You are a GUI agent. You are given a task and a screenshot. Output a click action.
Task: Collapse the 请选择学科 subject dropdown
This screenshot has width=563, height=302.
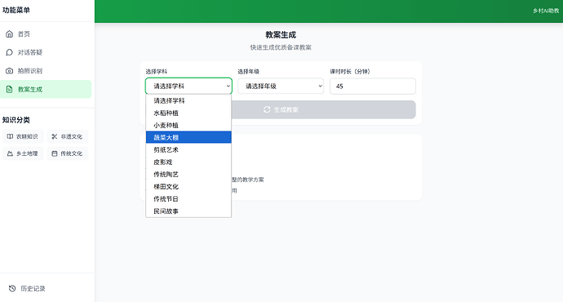[x=188, y=87]
